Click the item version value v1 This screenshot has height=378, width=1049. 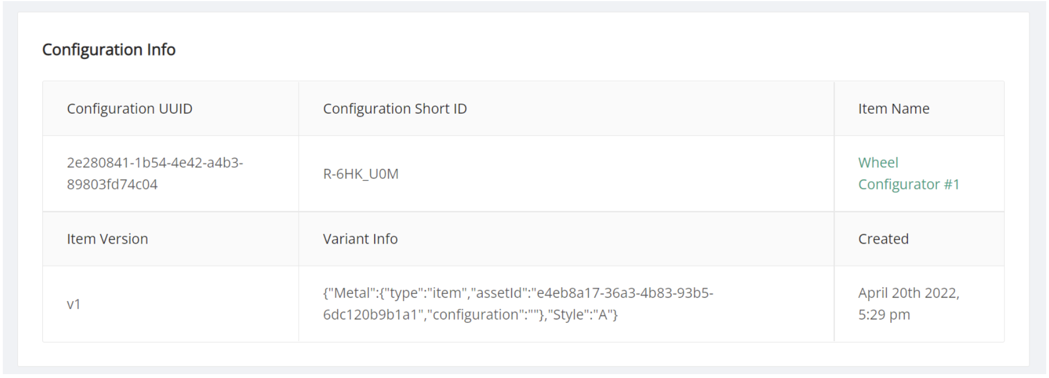pos(74,304)
